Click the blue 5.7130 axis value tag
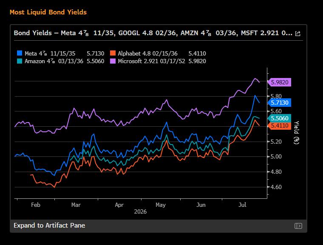 [279, 103]
